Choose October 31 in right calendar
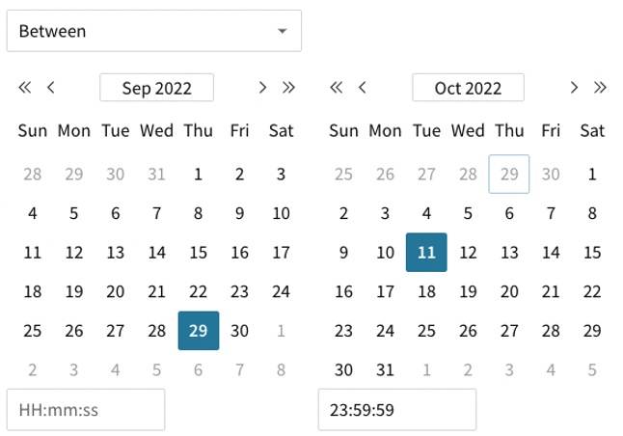The width and height of the screenshot is (623, 436). coord(385,369)
